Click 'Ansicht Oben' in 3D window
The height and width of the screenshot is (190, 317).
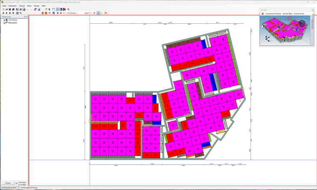click(x=287, y=13)
